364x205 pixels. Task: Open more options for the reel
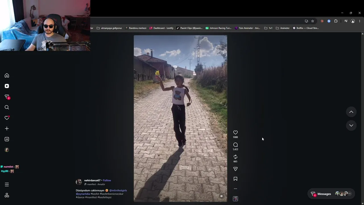[x=235, y=188]
